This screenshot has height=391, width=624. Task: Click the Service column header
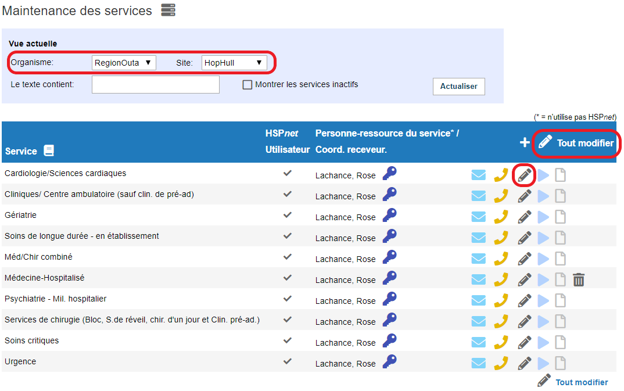coord(21,151)
